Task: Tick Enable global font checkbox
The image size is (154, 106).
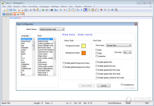Action: [x=97, y=62]
